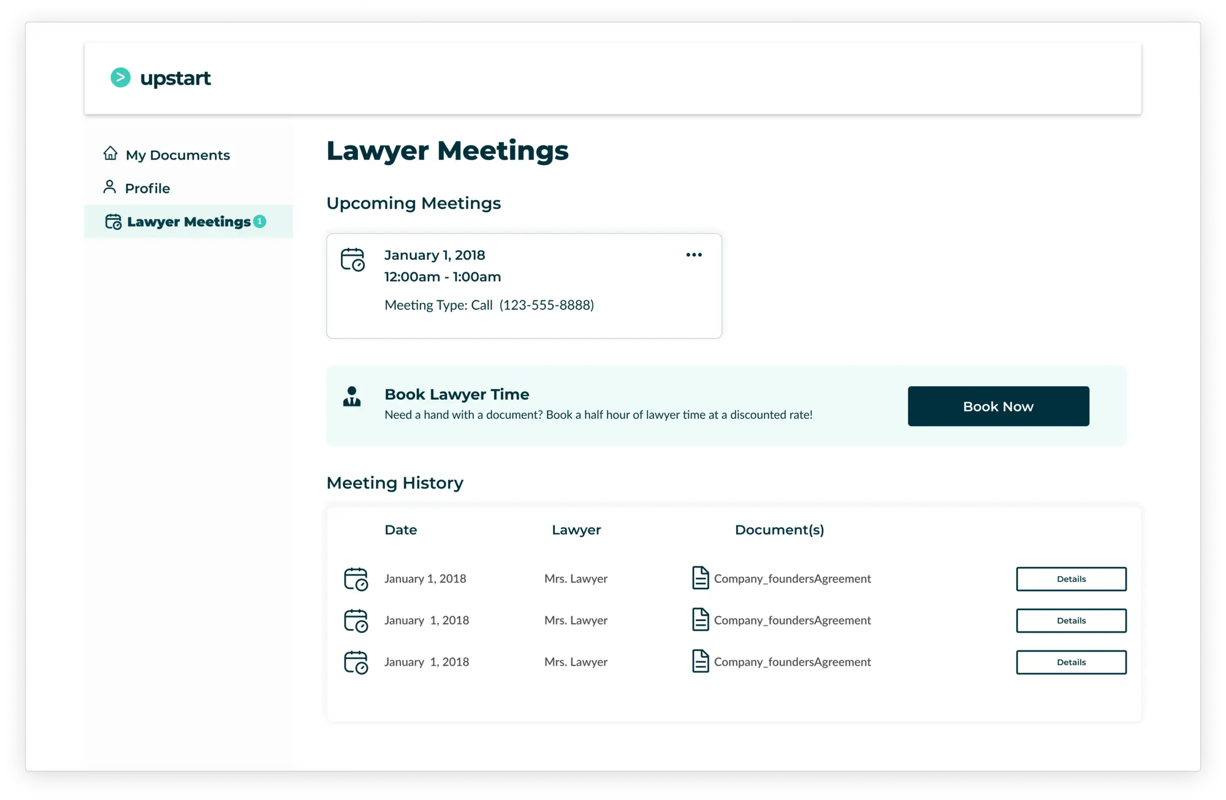Click the second history row's January 1, 2018 date

(x=427, y=620)
